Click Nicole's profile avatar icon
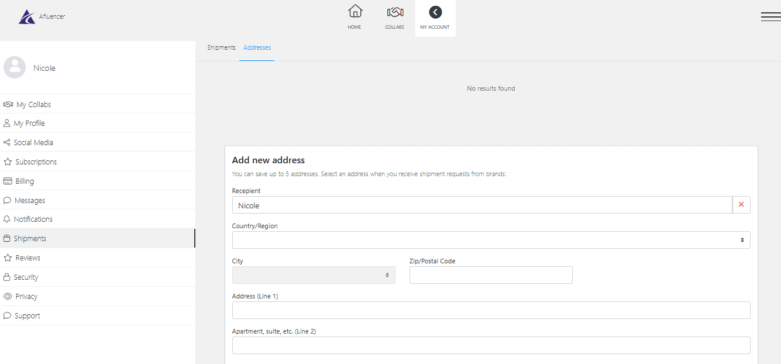Image resolution: width=781 pixels, height=364 pixels. [15, 68]
